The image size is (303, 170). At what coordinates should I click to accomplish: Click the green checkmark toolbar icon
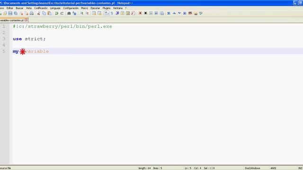tap(201, 13)
